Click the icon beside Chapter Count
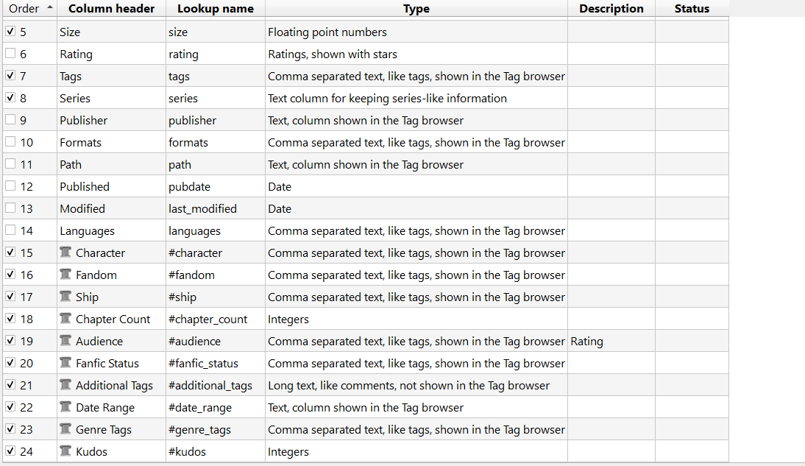This screenshot has height=466, width=805. click(x=65, y=319)
